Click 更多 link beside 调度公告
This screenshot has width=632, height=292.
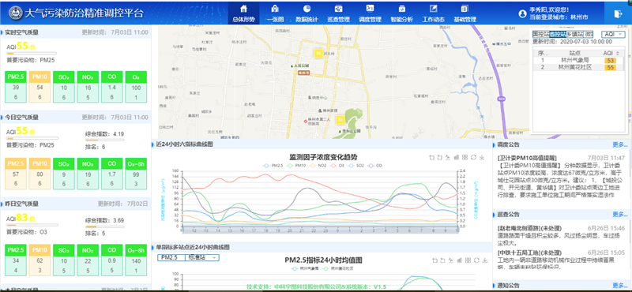pyautogui.click(x=620, y=145)
